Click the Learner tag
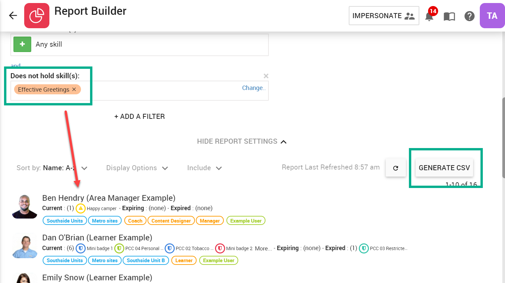The image size is (505, 283). coord(184,260)
